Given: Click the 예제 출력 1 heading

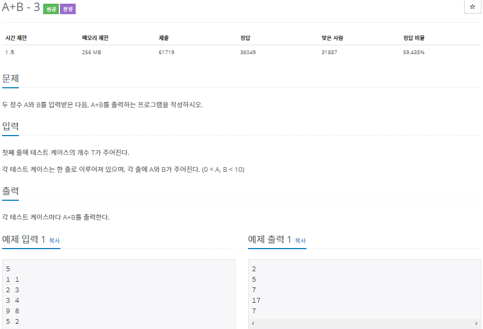Looking at the screenshot, I should [x=270, y=239].
